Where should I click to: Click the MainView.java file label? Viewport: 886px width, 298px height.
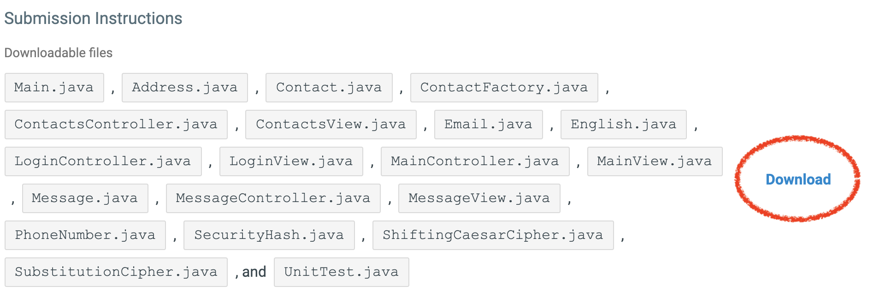click(x=654, y=161)
